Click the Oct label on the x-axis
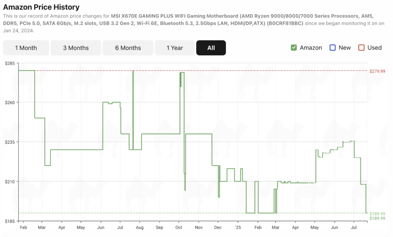The image size is (393, 237). tap(179, 227)
